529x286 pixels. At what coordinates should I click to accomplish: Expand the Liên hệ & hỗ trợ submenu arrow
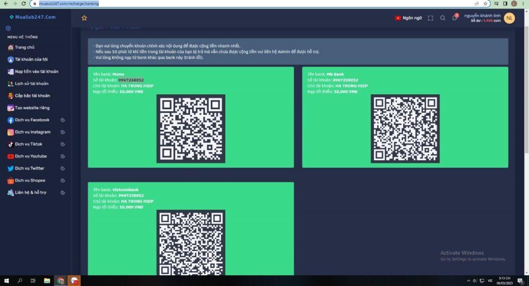point(63,193)
